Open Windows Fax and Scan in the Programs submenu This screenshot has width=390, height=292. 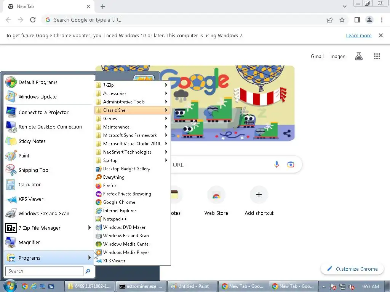pyautogui.click(x=133, y=236)
